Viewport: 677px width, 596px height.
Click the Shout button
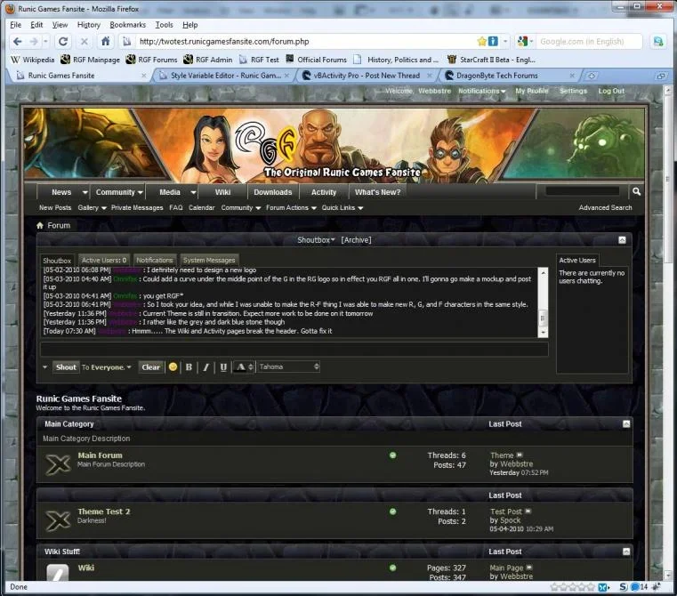[x=66, y=367]
